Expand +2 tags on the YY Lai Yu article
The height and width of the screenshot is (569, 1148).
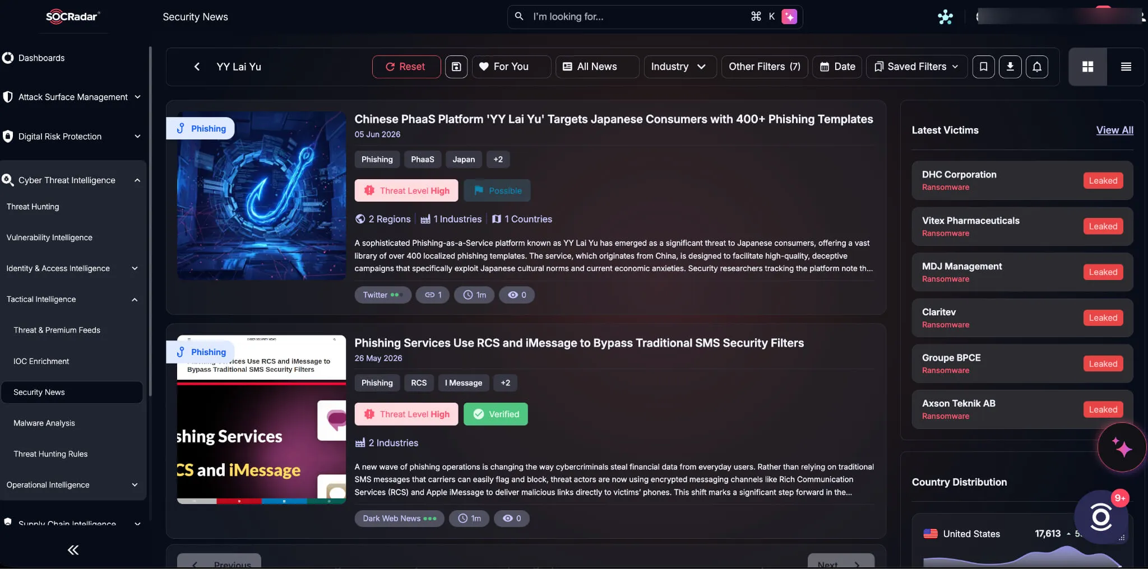pos(498,159)
